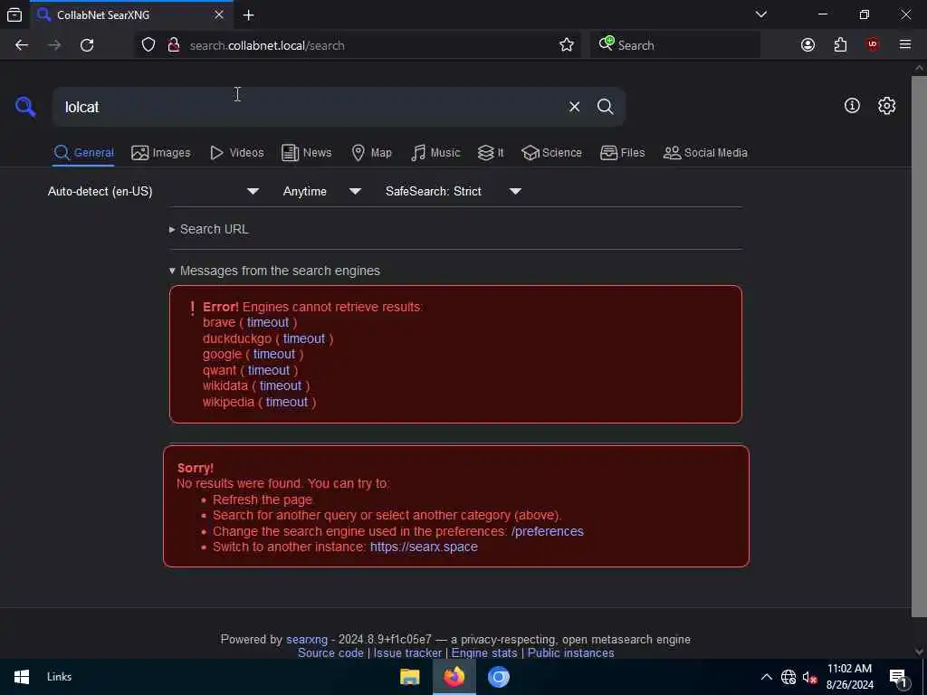
Task: Open SafeSearch Strict dropdown
Action: tap(453, 192)
